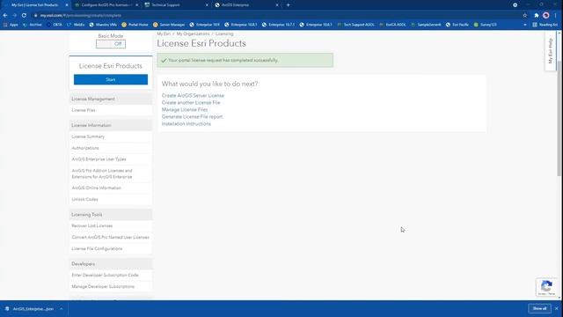Open License Summary in the sidebar
Image resolution: width=563 pixels, height=317 pixels.
pos(88,136)
